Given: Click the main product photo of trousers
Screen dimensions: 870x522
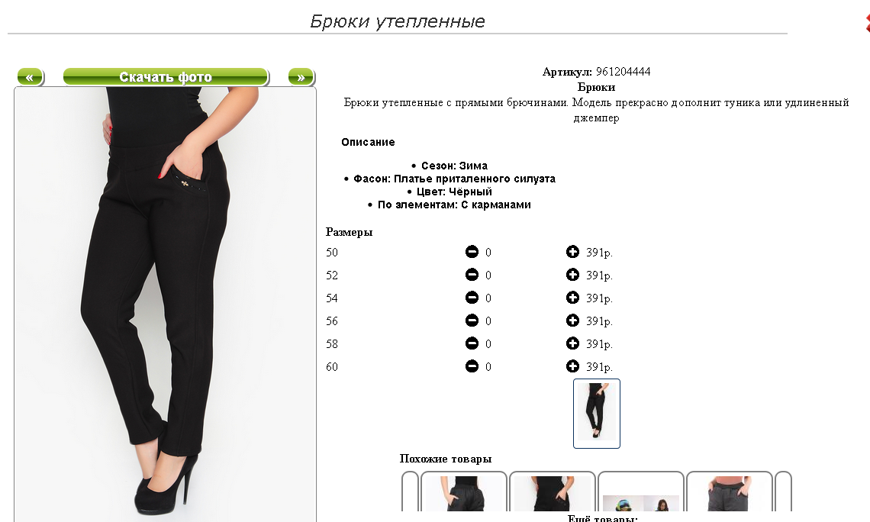Looking at the screenshot, I should [166, 304].
